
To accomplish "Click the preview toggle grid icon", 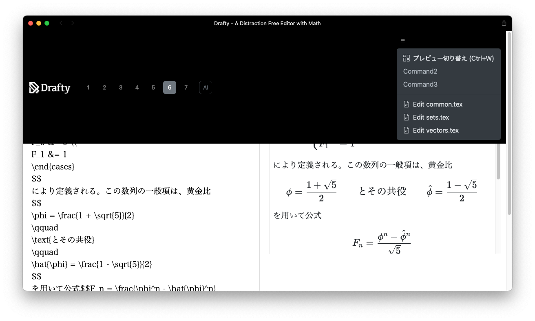I will 406,58.
